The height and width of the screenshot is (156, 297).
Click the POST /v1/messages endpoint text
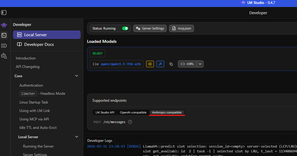[109, 122]
